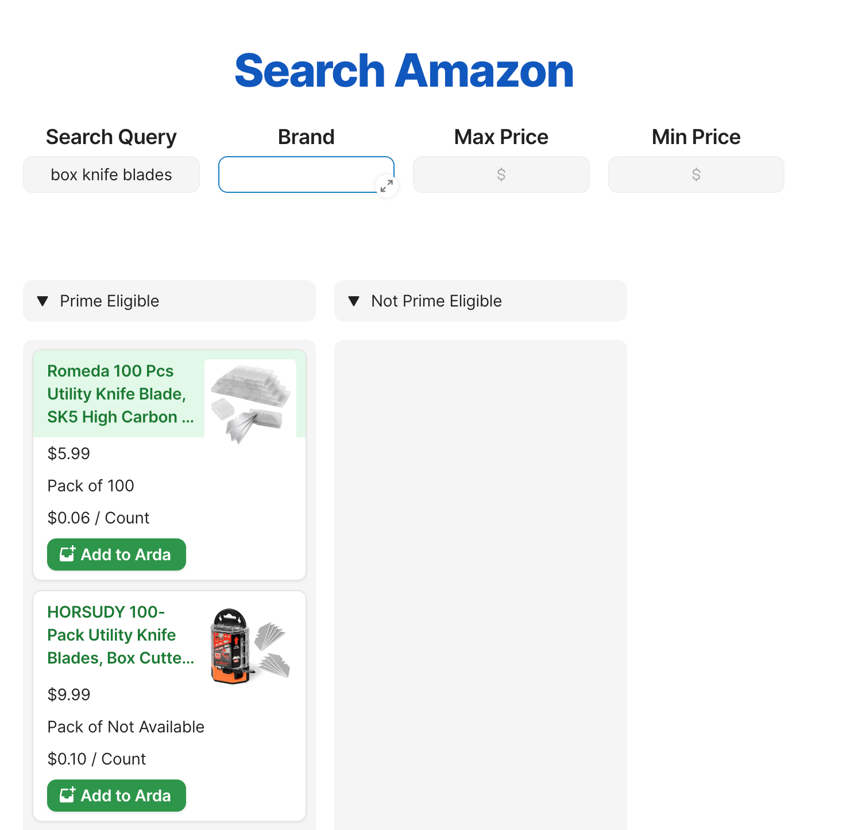Click the Not Prime Eligible section label
Image resolution: width=858 pixels, height=830 pixels.
[x=436, y=301]
